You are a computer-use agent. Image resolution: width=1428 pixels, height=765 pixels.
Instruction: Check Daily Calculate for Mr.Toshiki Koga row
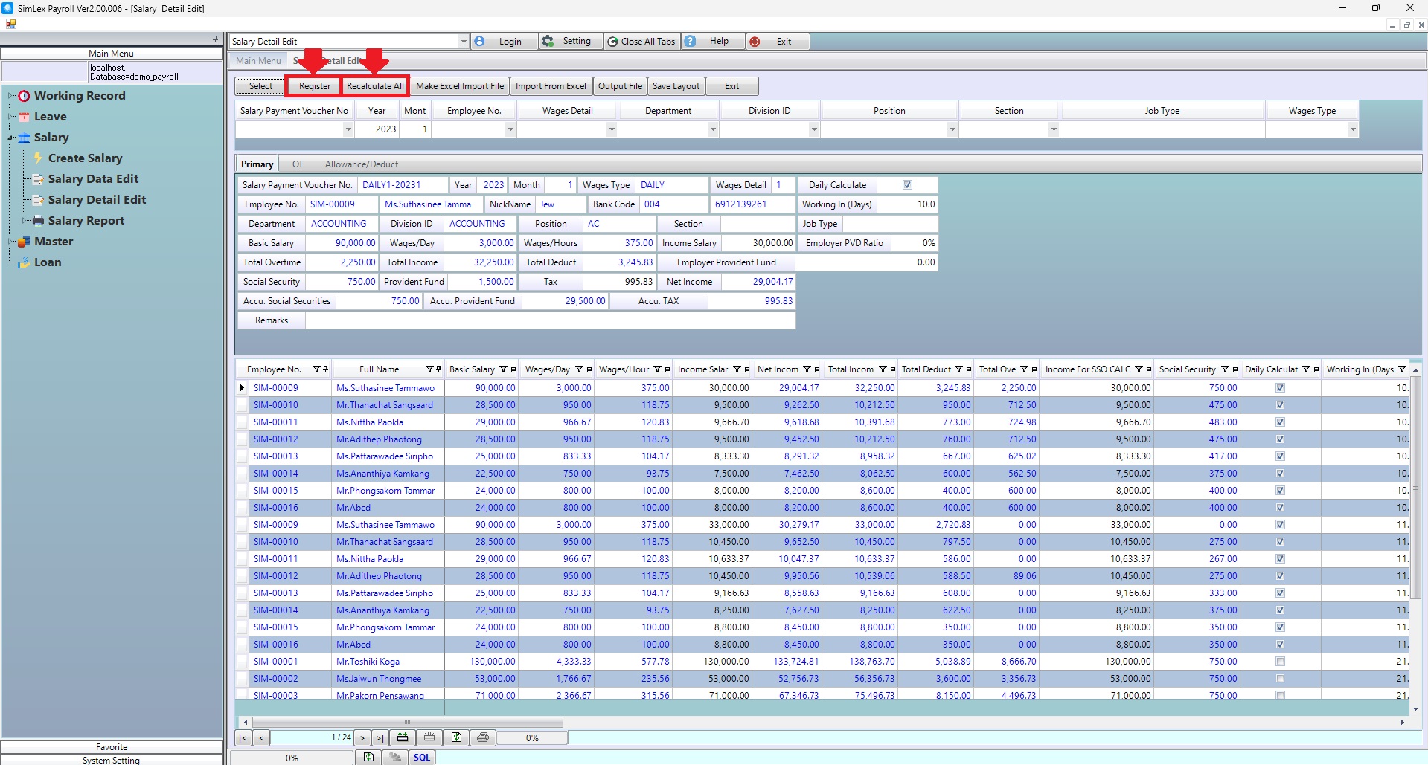point(1280,662)
